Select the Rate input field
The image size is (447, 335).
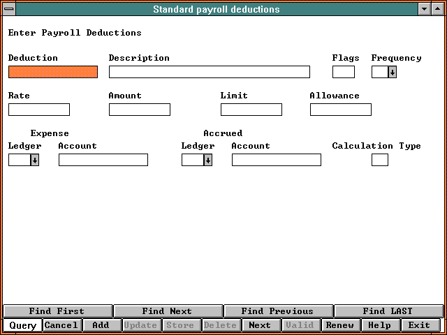pyautogui.click(x=39, y=110)
